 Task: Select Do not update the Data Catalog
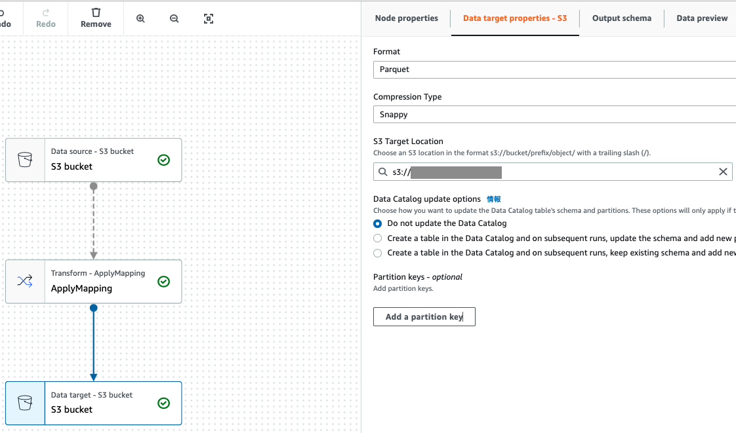tap(378, 223)
